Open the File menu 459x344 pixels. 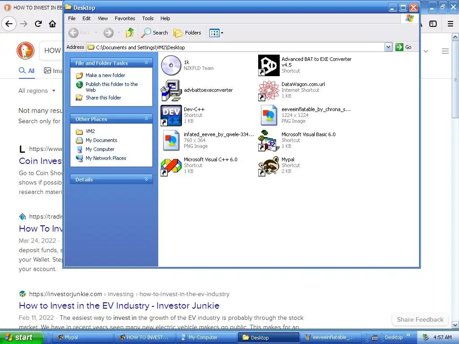[72, 18]
